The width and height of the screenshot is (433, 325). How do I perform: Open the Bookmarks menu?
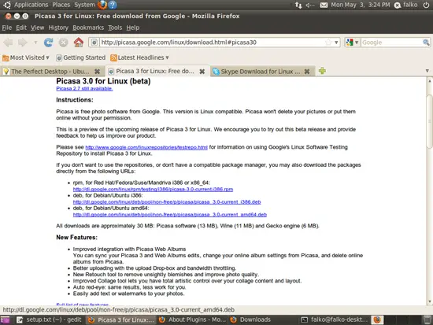point(88,28)
